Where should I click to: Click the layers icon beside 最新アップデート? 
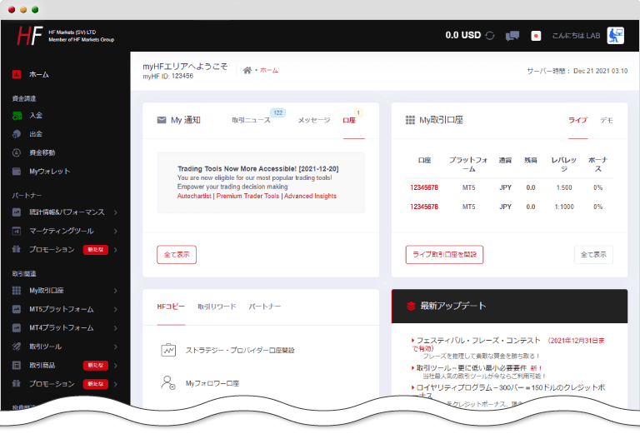click(411, 306)
